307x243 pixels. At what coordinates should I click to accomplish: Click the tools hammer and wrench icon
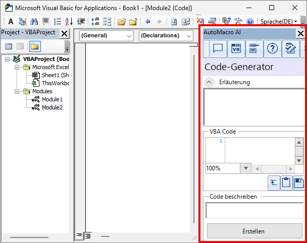238,21
